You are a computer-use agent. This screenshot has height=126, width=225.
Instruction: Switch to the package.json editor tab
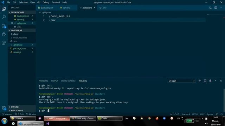coord(47,8)
